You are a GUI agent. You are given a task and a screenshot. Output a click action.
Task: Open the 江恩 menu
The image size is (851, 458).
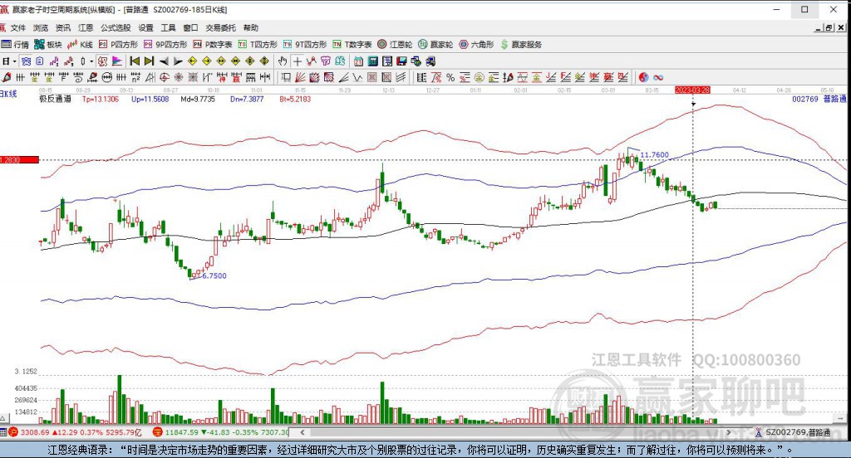click(x=86, y=27)
